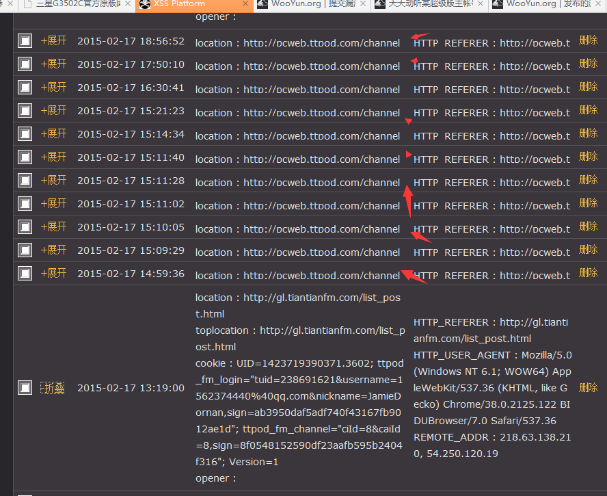The height and width of the screenshot is (496, 607).
Task: Delete the 14:59:36 record via 删除
Action: pyautogui.click(x=589, y=273)
